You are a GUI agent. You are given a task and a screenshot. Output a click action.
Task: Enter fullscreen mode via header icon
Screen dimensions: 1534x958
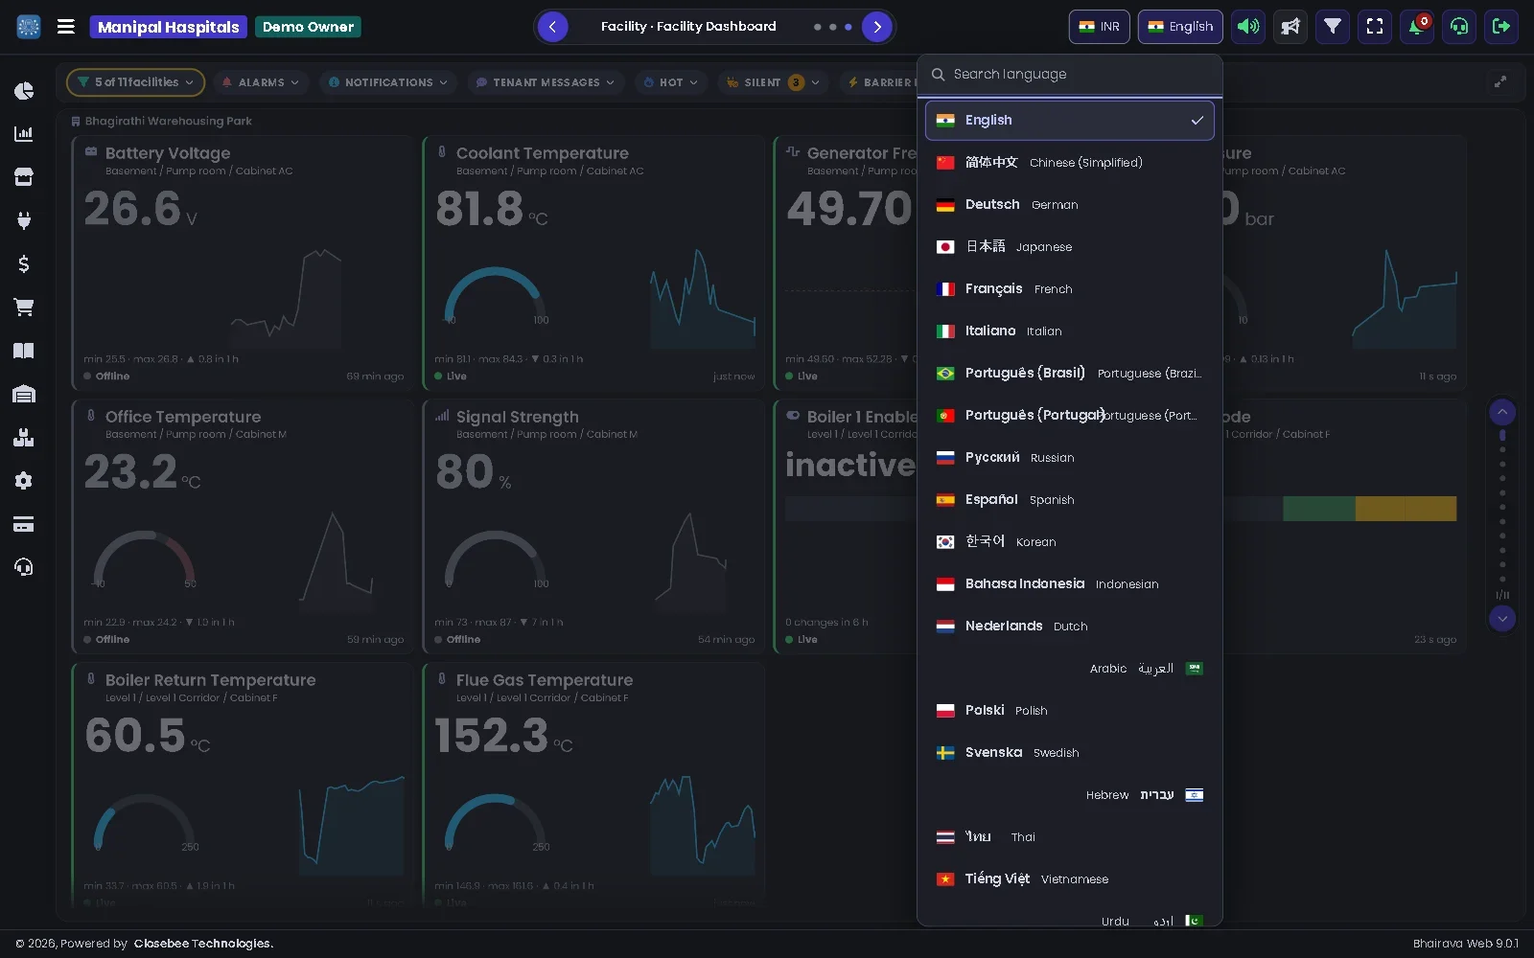1375,27
